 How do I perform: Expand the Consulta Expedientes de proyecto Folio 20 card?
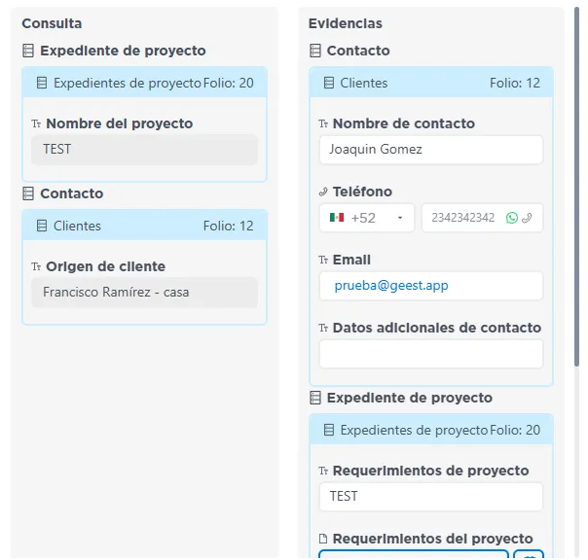click(x=144, y=84)
